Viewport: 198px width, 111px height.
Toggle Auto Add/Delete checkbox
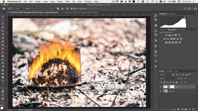pos(75,9)
